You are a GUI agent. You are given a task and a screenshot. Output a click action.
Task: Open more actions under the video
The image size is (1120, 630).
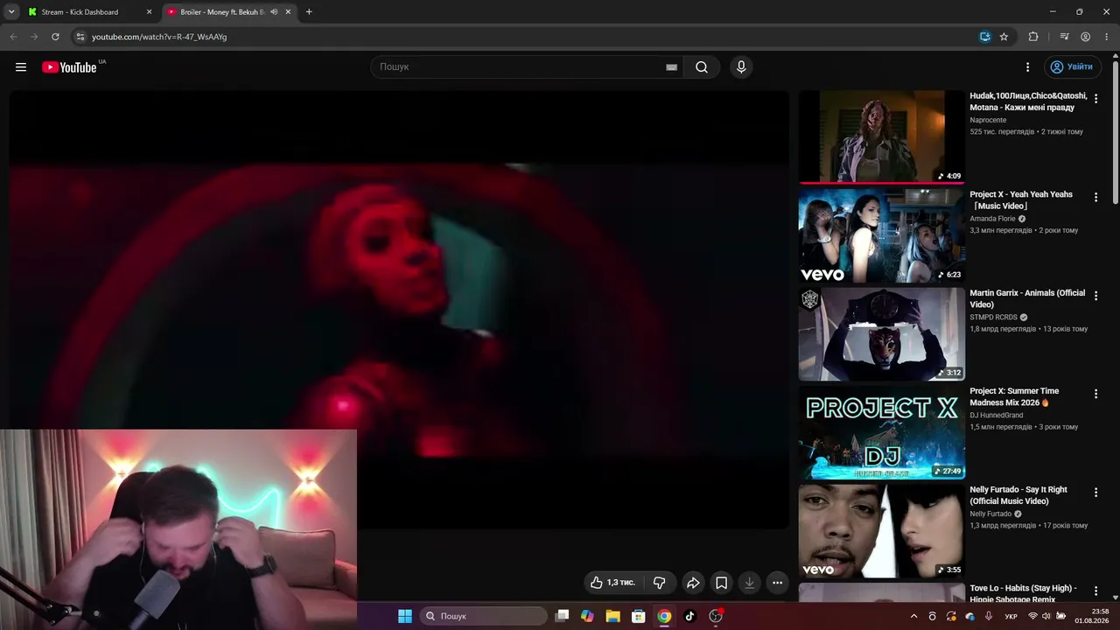point(777,583)
